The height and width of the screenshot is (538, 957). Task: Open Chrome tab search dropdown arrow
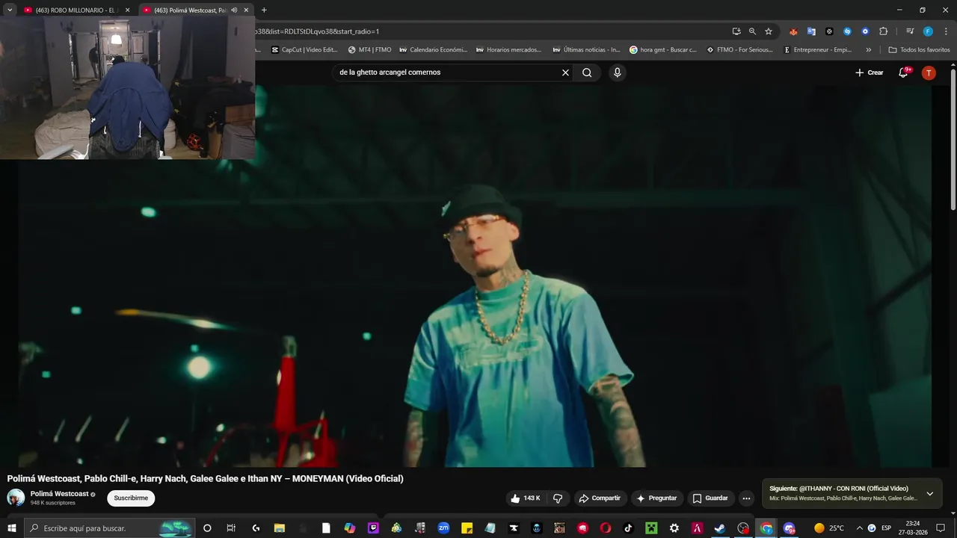click(x=10, y=10)
